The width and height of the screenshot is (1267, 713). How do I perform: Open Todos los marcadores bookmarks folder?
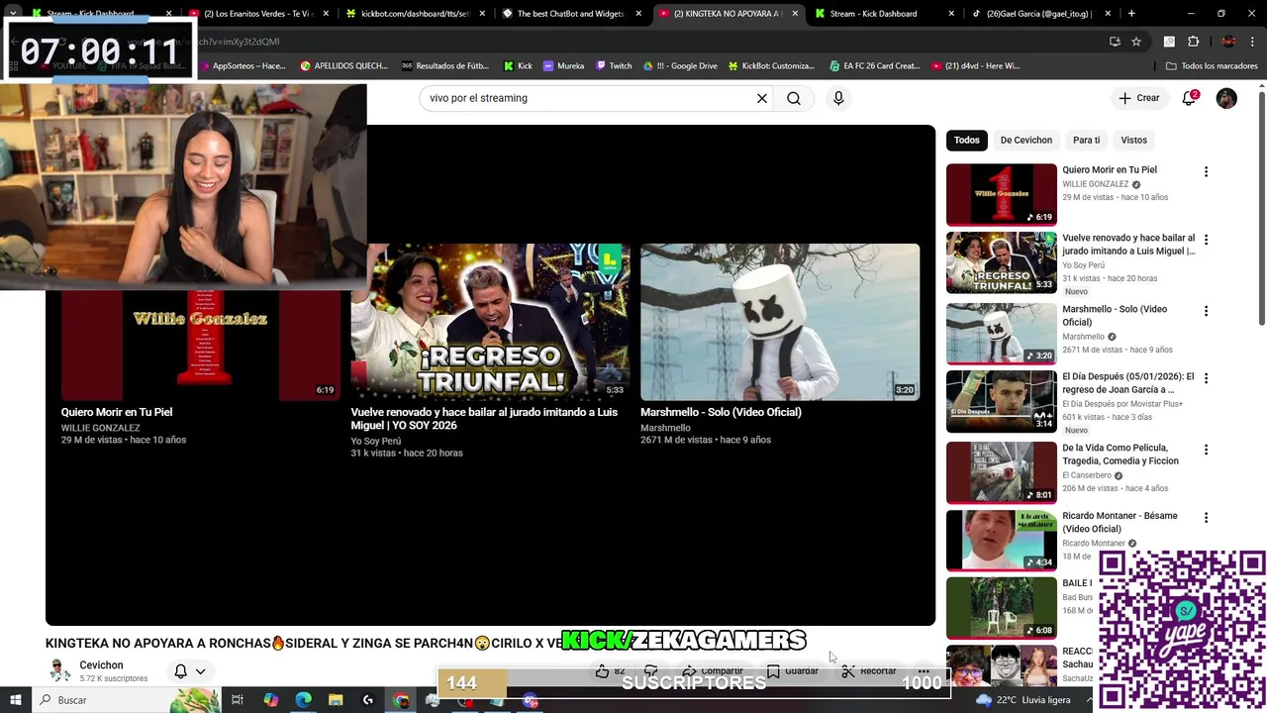click(x=1212, y=66)
